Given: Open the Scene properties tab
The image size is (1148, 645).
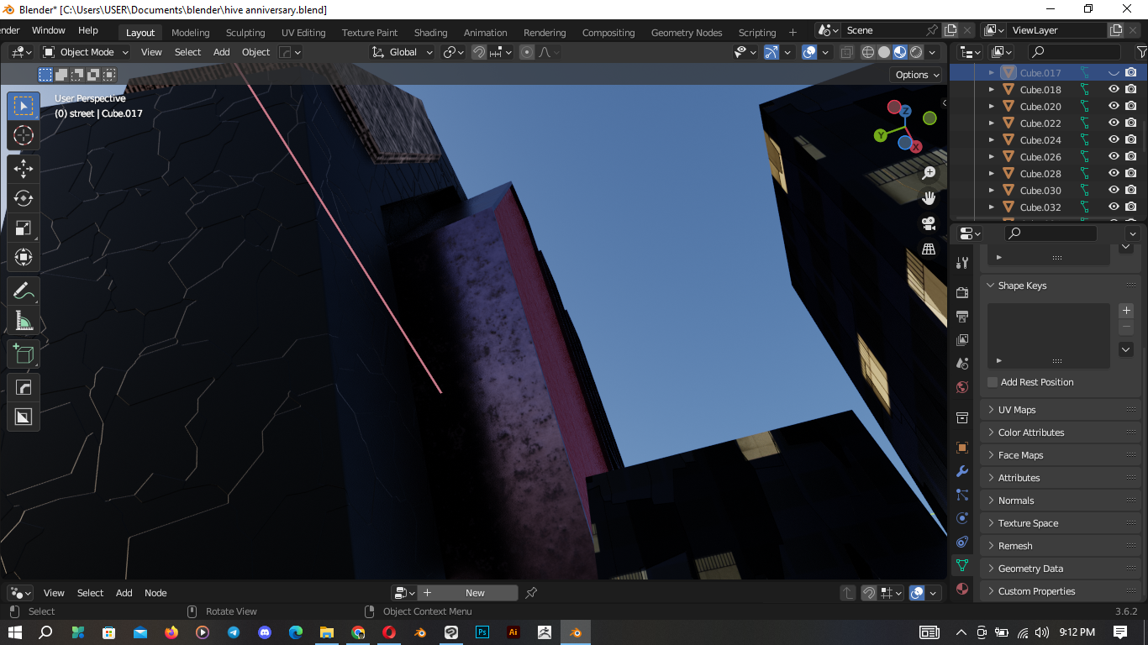Looking at the screenshot, I should click(962, 364).
